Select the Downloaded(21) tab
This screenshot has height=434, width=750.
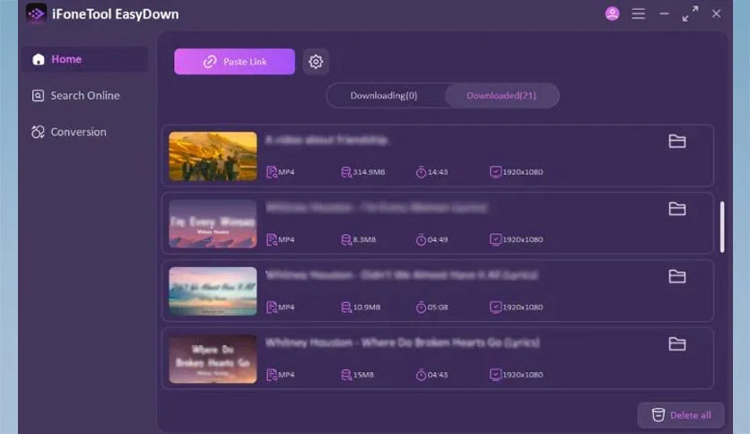coord(501,96)
